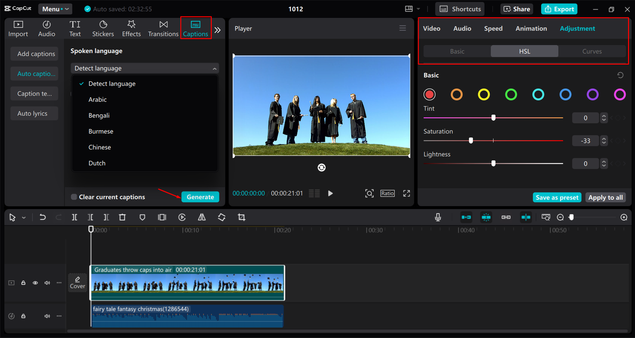
Task: Open the Stickers tab
Action: point(103,29)
